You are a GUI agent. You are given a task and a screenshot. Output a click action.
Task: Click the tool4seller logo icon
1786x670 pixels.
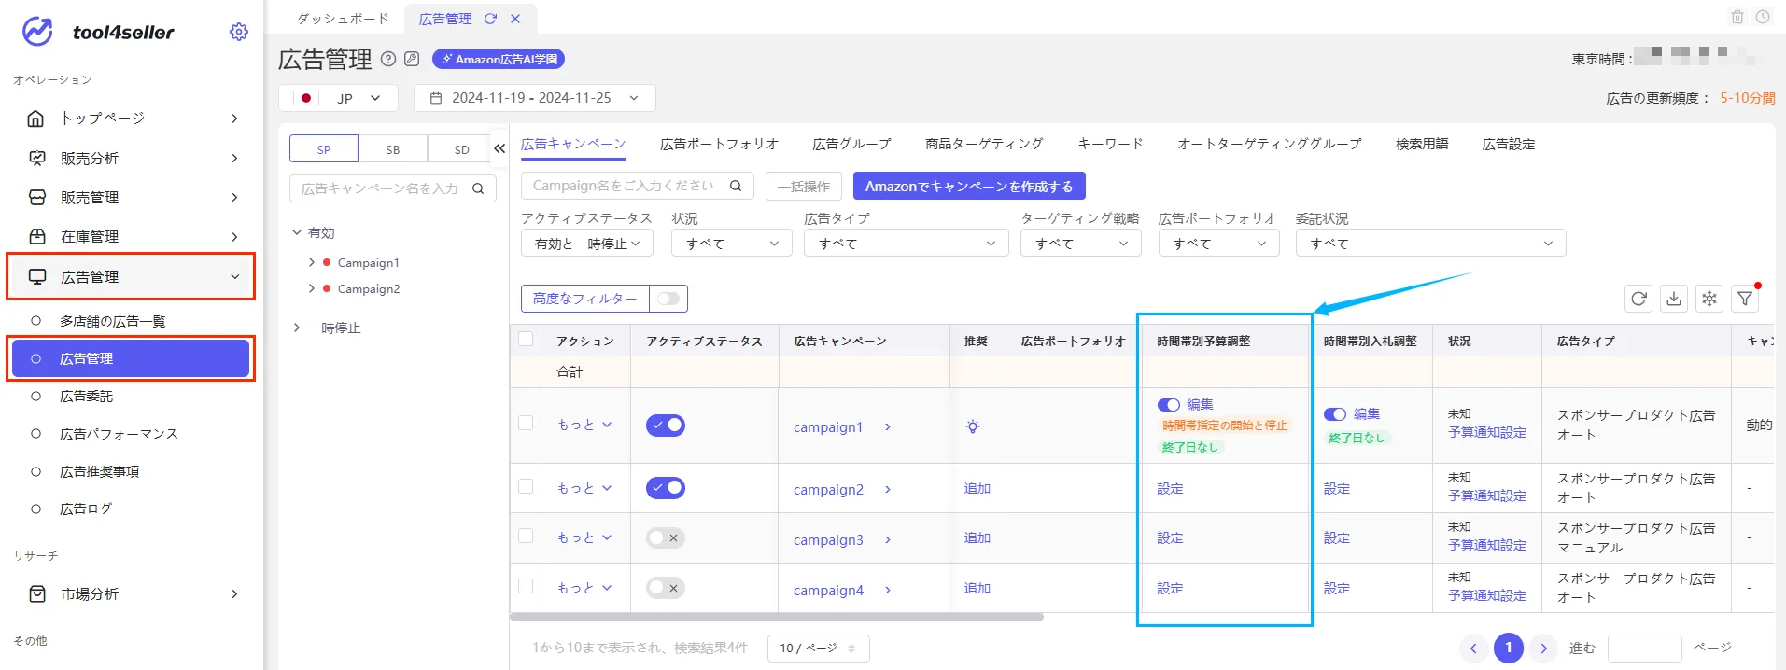(37, 32)
